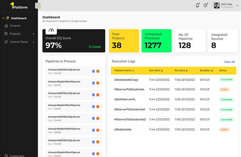Viewport: 242px width, 157px height.
Task: Click Succeeded badge for MSserverToDatabricks2
Action: click(x=227, y=120)
